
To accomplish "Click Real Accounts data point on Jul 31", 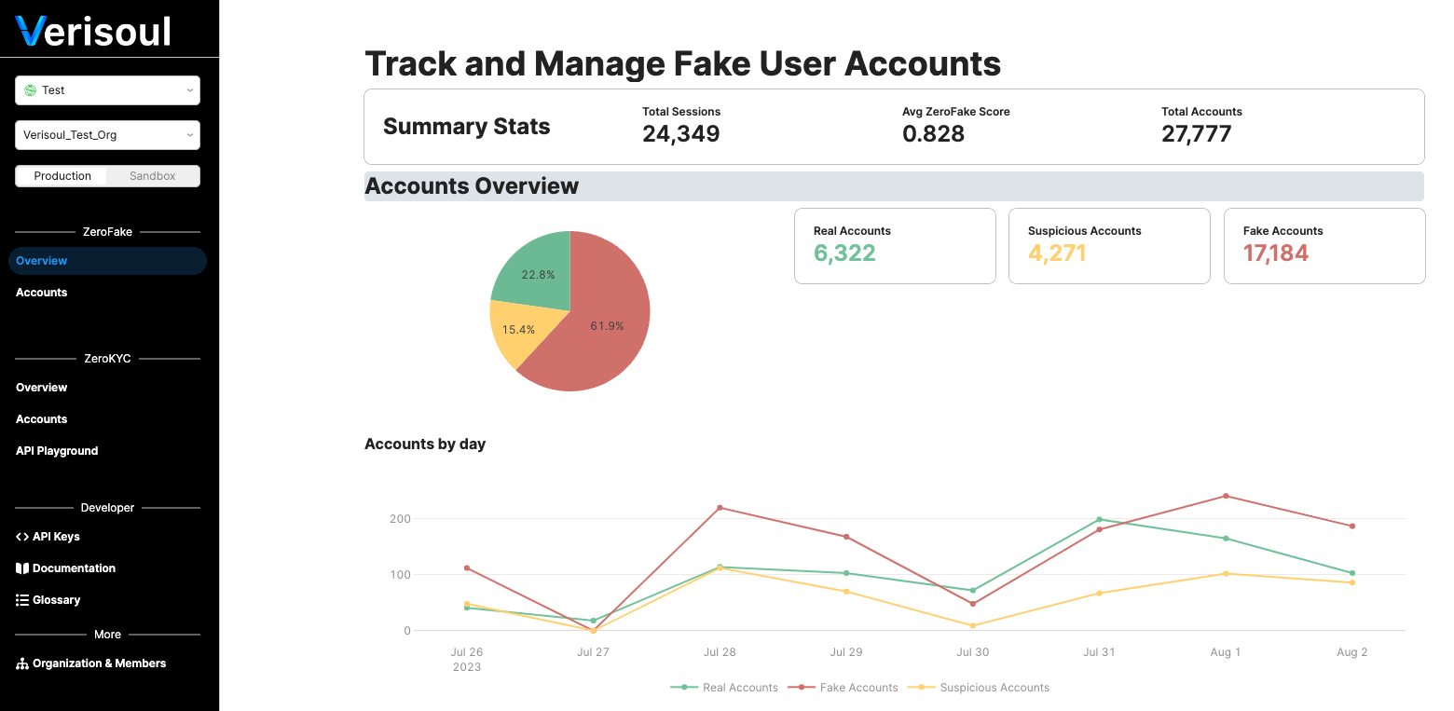I will coord(1100,520).
